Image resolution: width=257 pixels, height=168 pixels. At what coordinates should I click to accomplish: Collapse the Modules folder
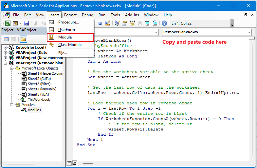pos(11,105)
